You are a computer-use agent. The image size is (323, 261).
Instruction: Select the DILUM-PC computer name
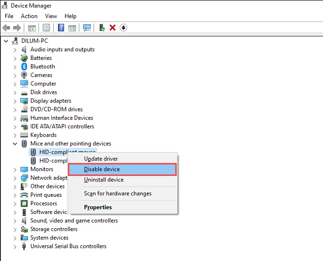click(34, 41)
